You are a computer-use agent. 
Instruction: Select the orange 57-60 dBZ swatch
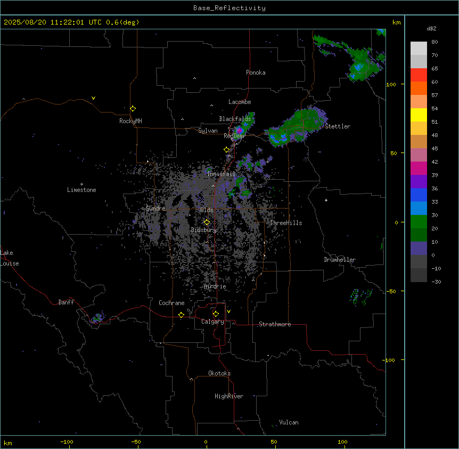tap(419, 88)
